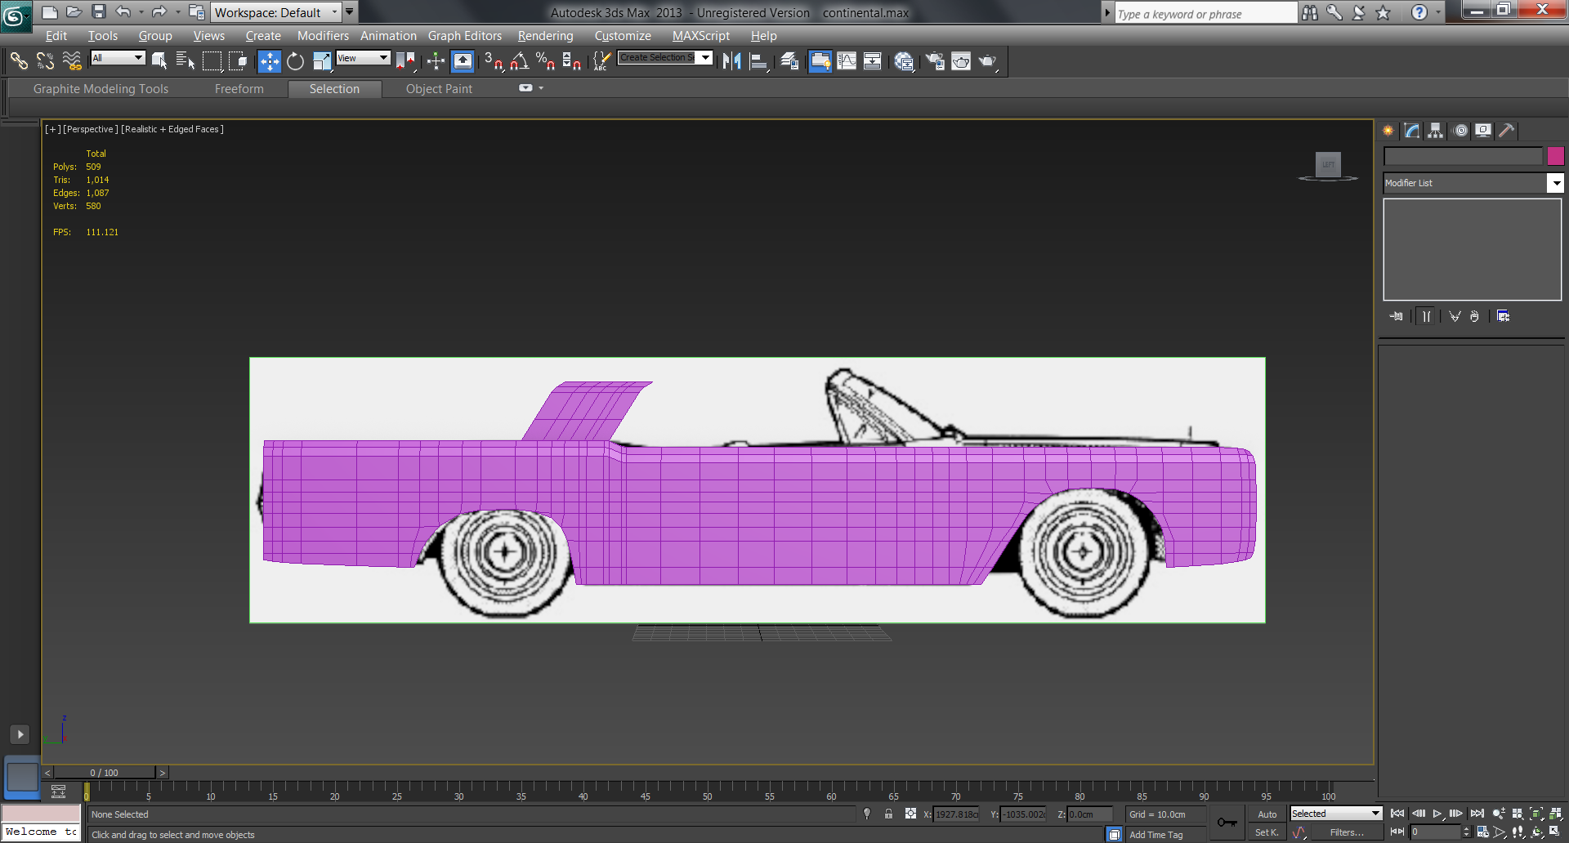Toggle the Selection Lock padlock
Screen dimensions: 1569x843
point(888,814)
